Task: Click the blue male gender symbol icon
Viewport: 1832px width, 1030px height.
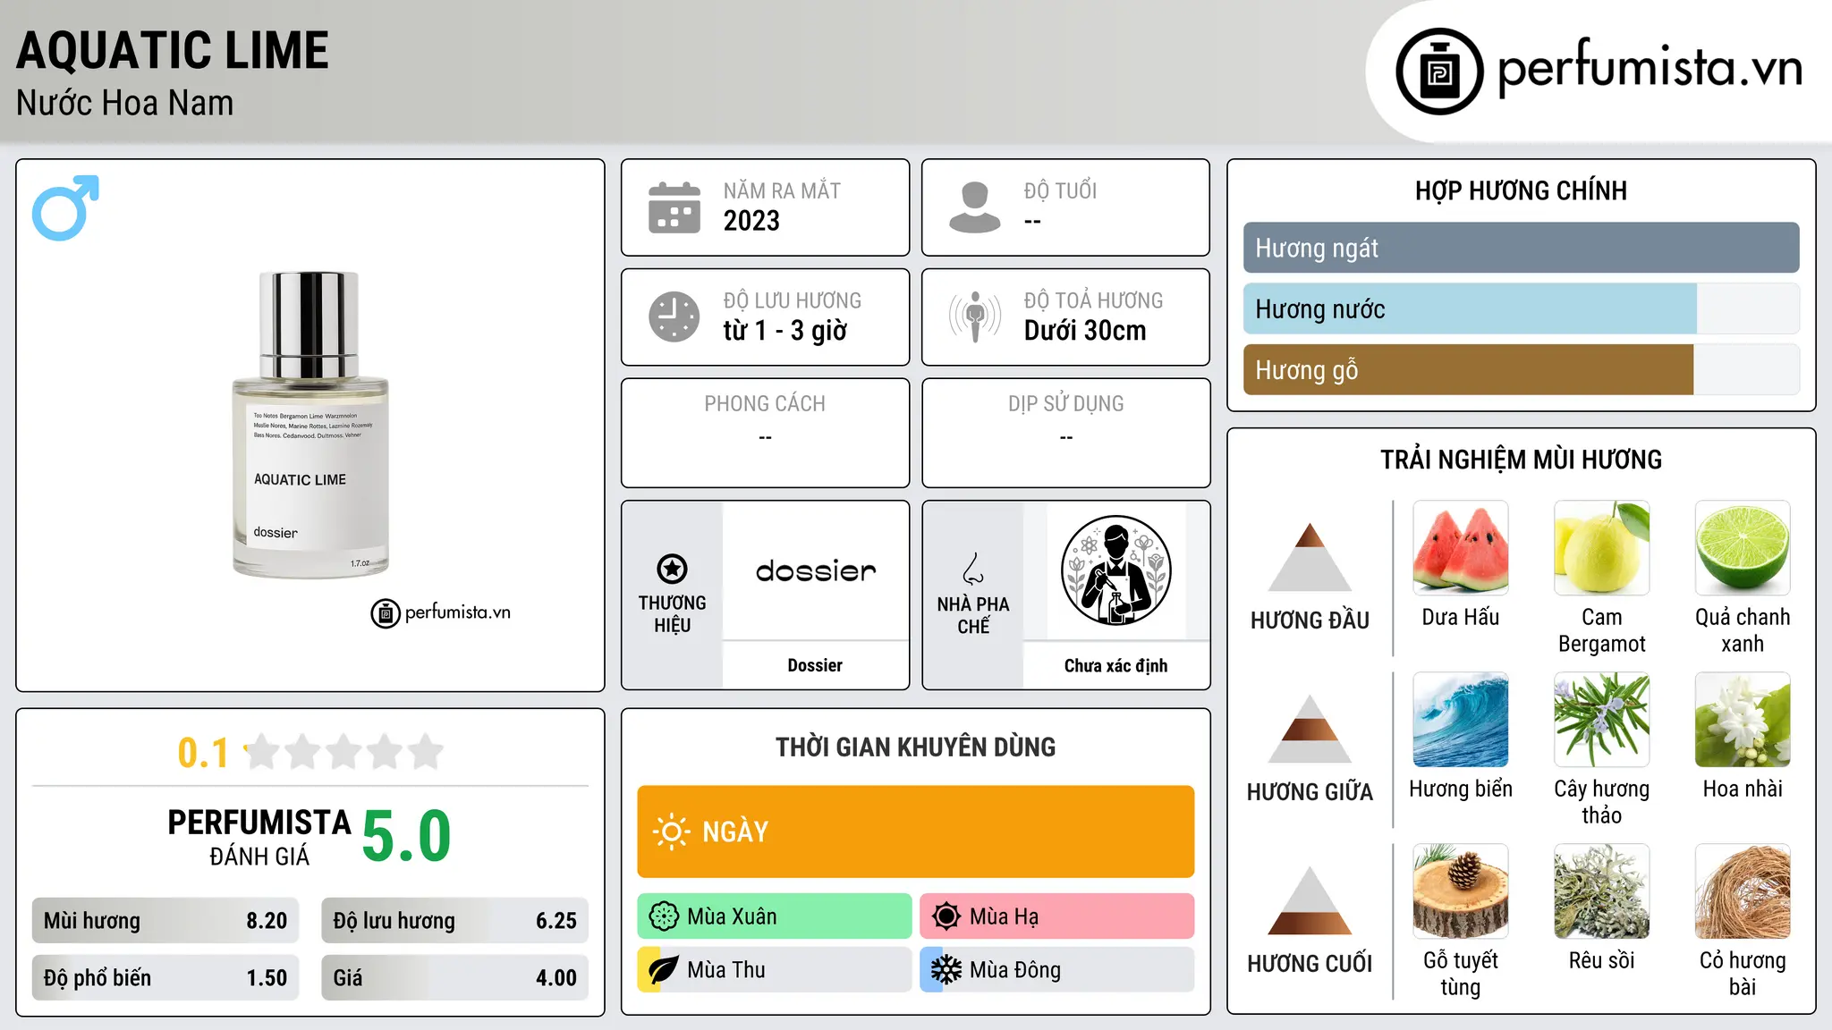Action: (65, 207)
